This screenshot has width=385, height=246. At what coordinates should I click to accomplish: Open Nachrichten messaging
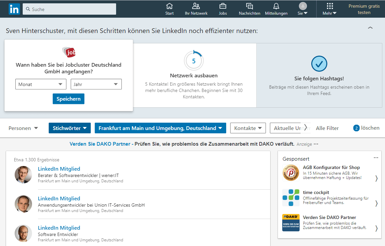249,9
